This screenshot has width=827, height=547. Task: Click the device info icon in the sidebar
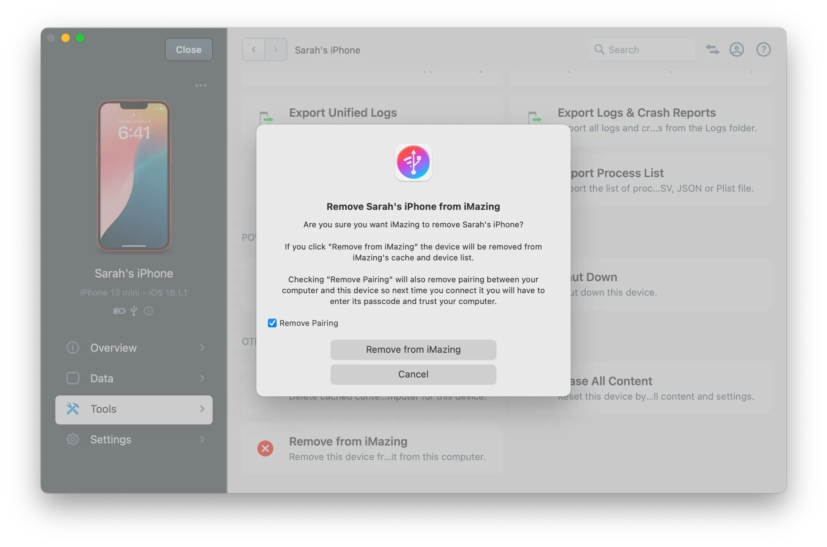[148, 311]
